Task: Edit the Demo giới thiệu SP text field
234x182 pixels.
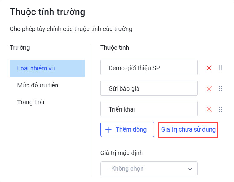Action: 149,67
